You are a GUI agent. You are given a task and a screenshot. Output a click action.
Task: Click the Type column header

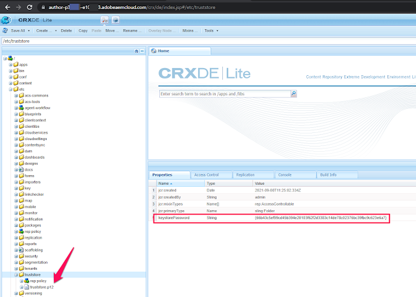click(x=228, y=184)
